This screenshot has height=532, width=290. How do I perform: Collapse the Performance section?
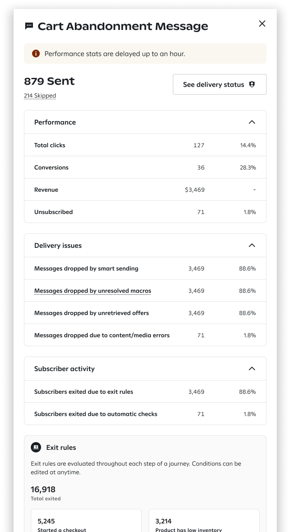(252, 122)
